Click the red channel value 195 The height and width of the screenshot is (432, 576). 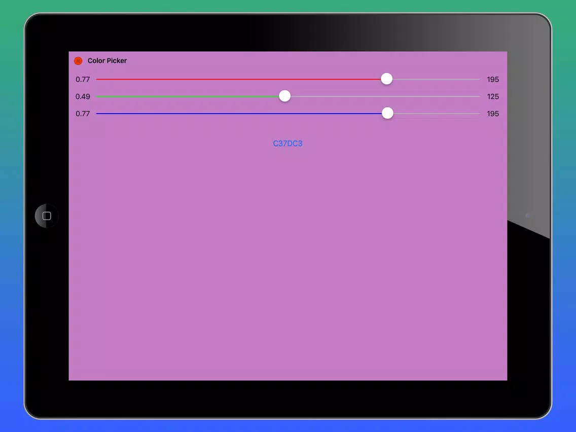click(x=493, y=79)
